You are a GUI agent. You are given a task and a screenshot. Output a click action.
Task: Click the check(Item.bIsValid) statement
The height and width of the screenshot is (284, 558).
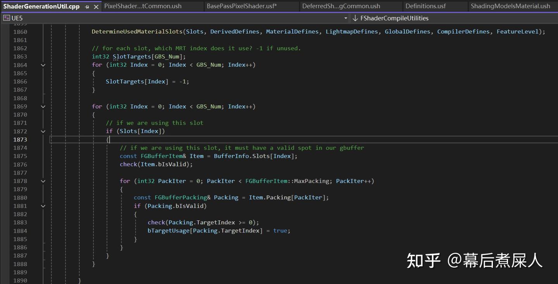coord(156,164)
